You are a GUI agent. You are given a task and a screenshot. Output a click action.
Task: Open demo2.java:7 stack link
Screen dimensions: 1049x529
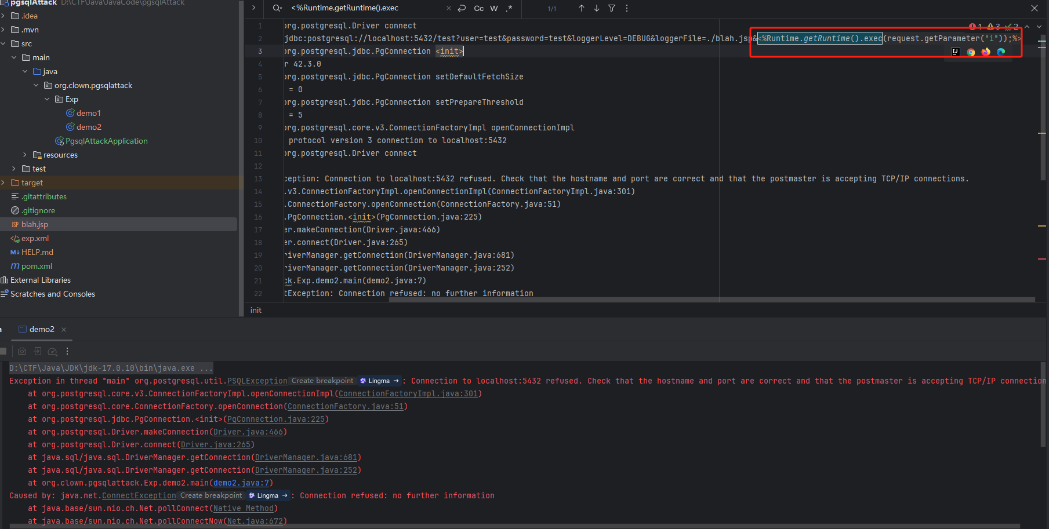241,483
